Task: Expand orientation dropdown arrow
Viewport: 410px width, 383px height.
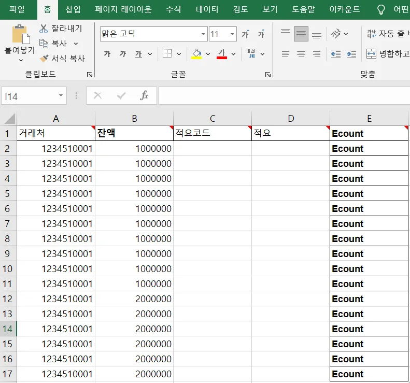Action: pos(346,34)
